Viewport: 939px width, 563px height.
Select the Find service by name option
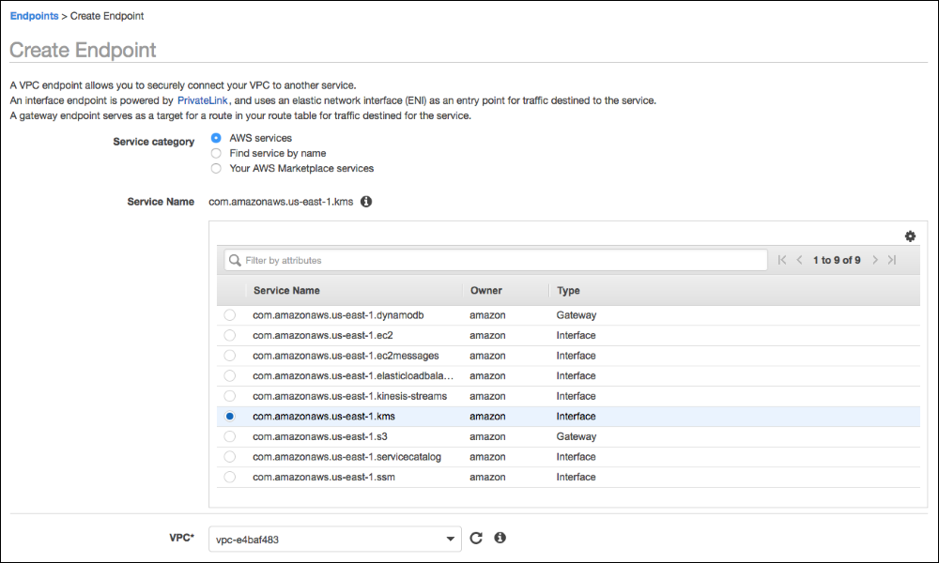(x=216, y=153)
